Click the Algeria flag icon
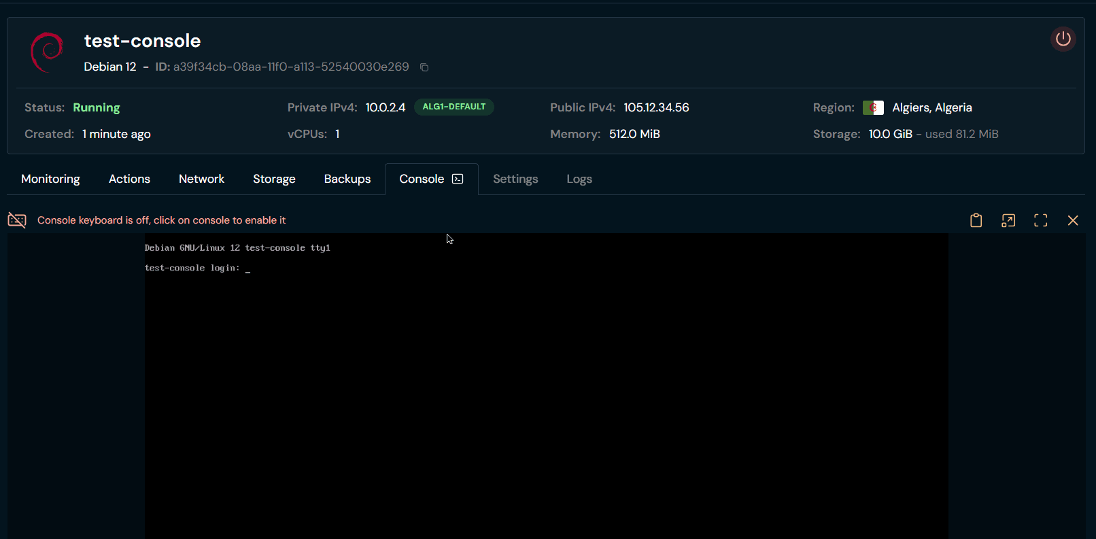1096x539 pixels. (873, 107)
